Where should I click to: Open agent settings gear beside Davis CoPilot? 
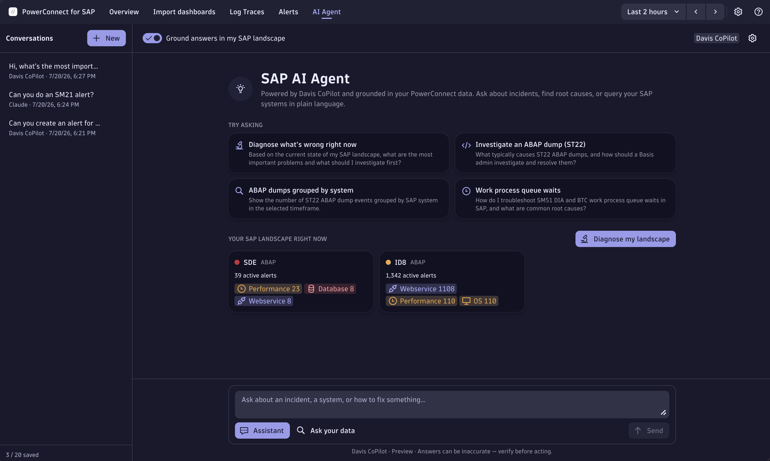[752, 38]
